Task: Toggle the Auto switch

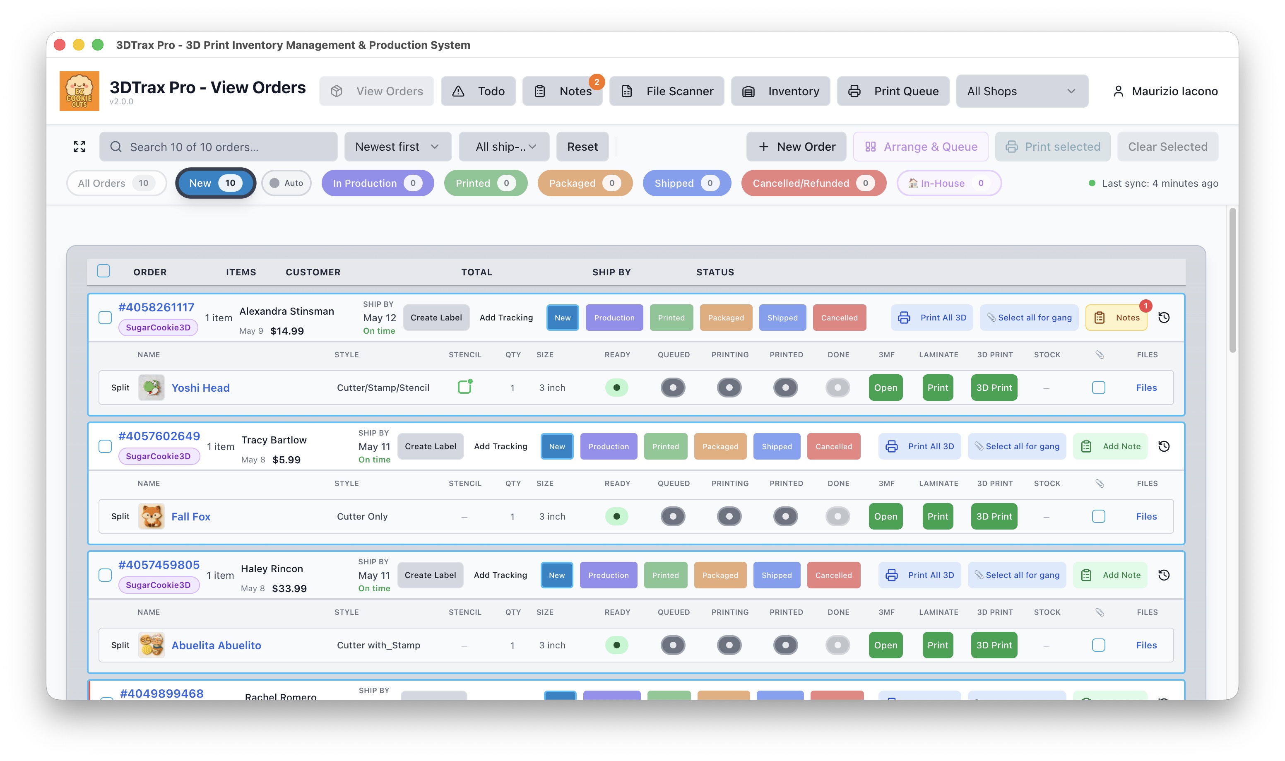Action: (286, 183)
